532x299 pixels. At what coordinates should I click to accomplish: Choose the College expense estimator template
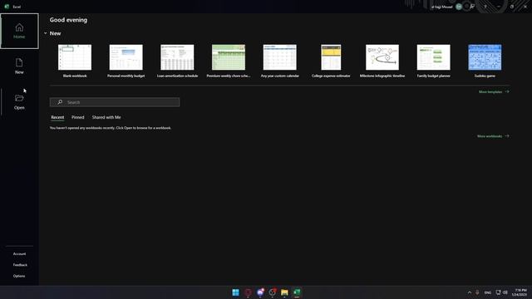pyautogui.click(x=331, y=61)
